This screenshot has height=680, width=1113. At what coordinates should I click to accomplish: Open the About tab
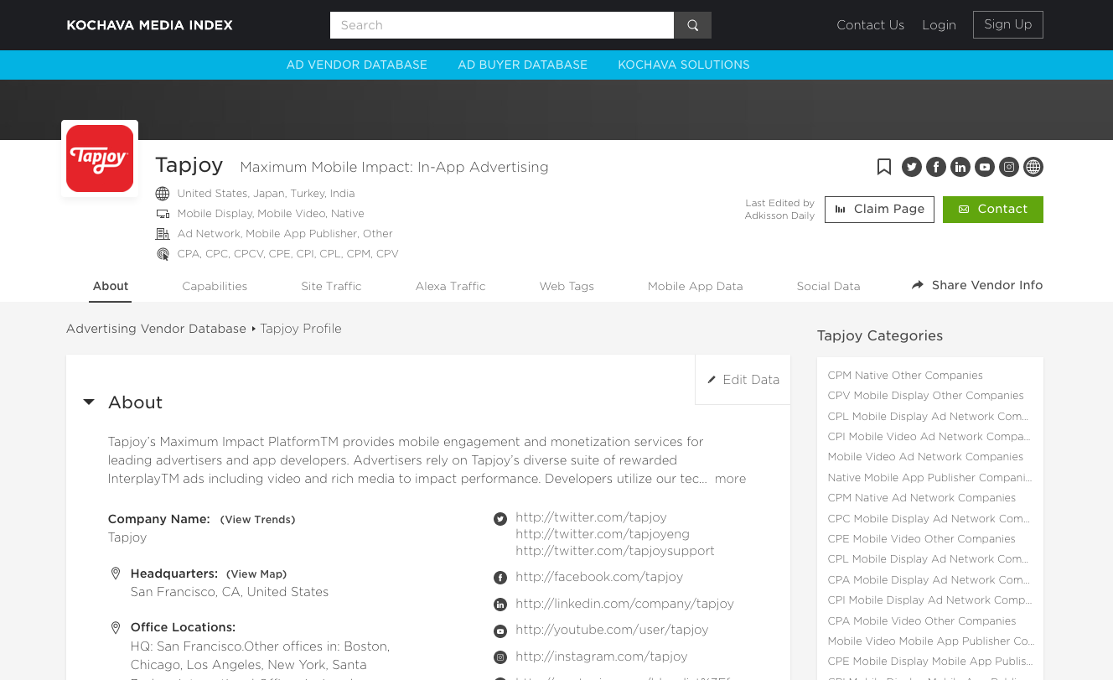point(111,286)
